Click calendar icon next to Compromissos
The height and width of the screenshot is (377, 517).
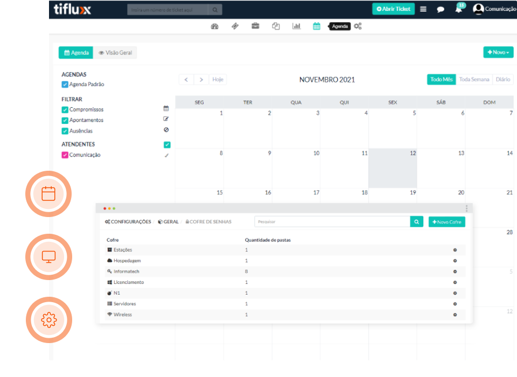coord(166,108)
